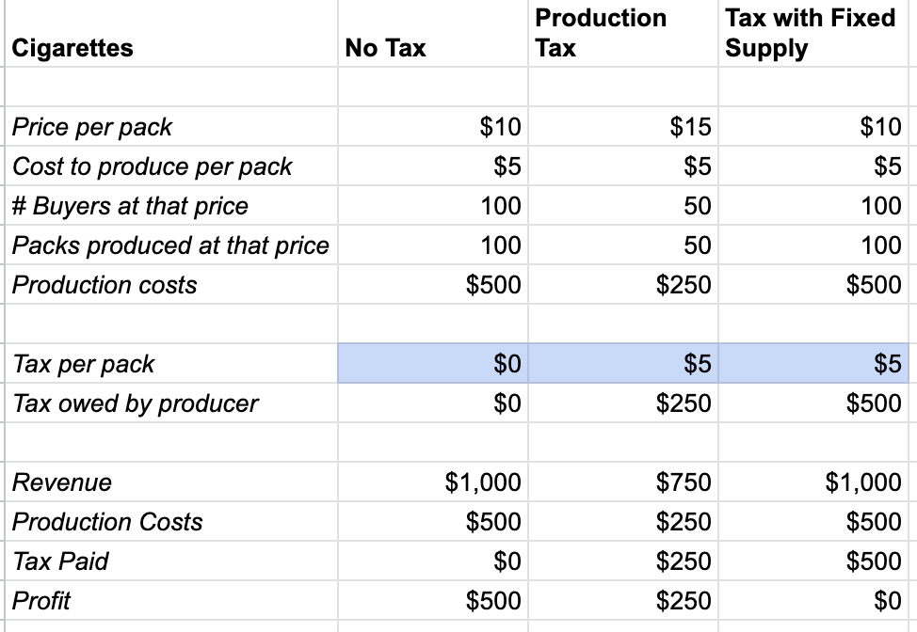Screen dimensions: 917x632
Task: Click the Profit $500 cell under No Tax
Action: (433, 600)
